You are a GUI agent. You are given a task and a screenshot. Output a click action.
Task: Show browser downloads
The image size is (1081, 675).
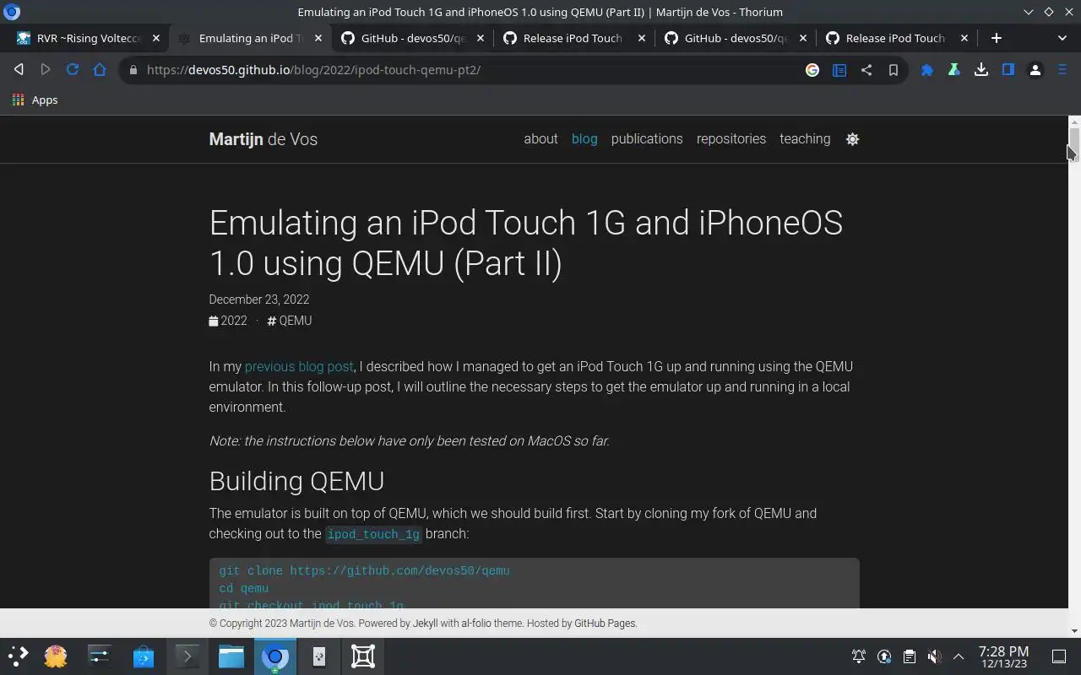point(981,70)
